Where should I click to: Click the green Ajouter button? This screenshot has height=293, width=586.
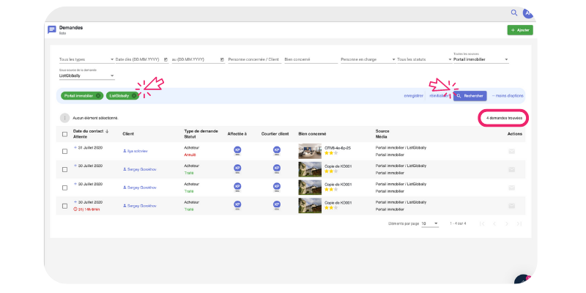pos(520,30)
